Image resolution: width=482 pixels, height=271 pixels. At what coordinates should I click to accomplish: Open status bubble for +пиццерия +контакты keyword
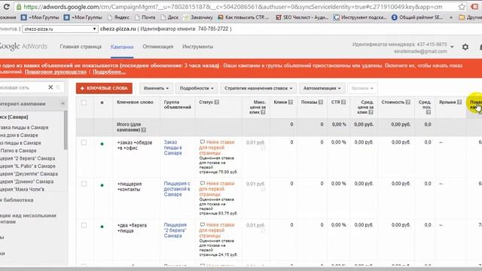[x=203, y=183]
